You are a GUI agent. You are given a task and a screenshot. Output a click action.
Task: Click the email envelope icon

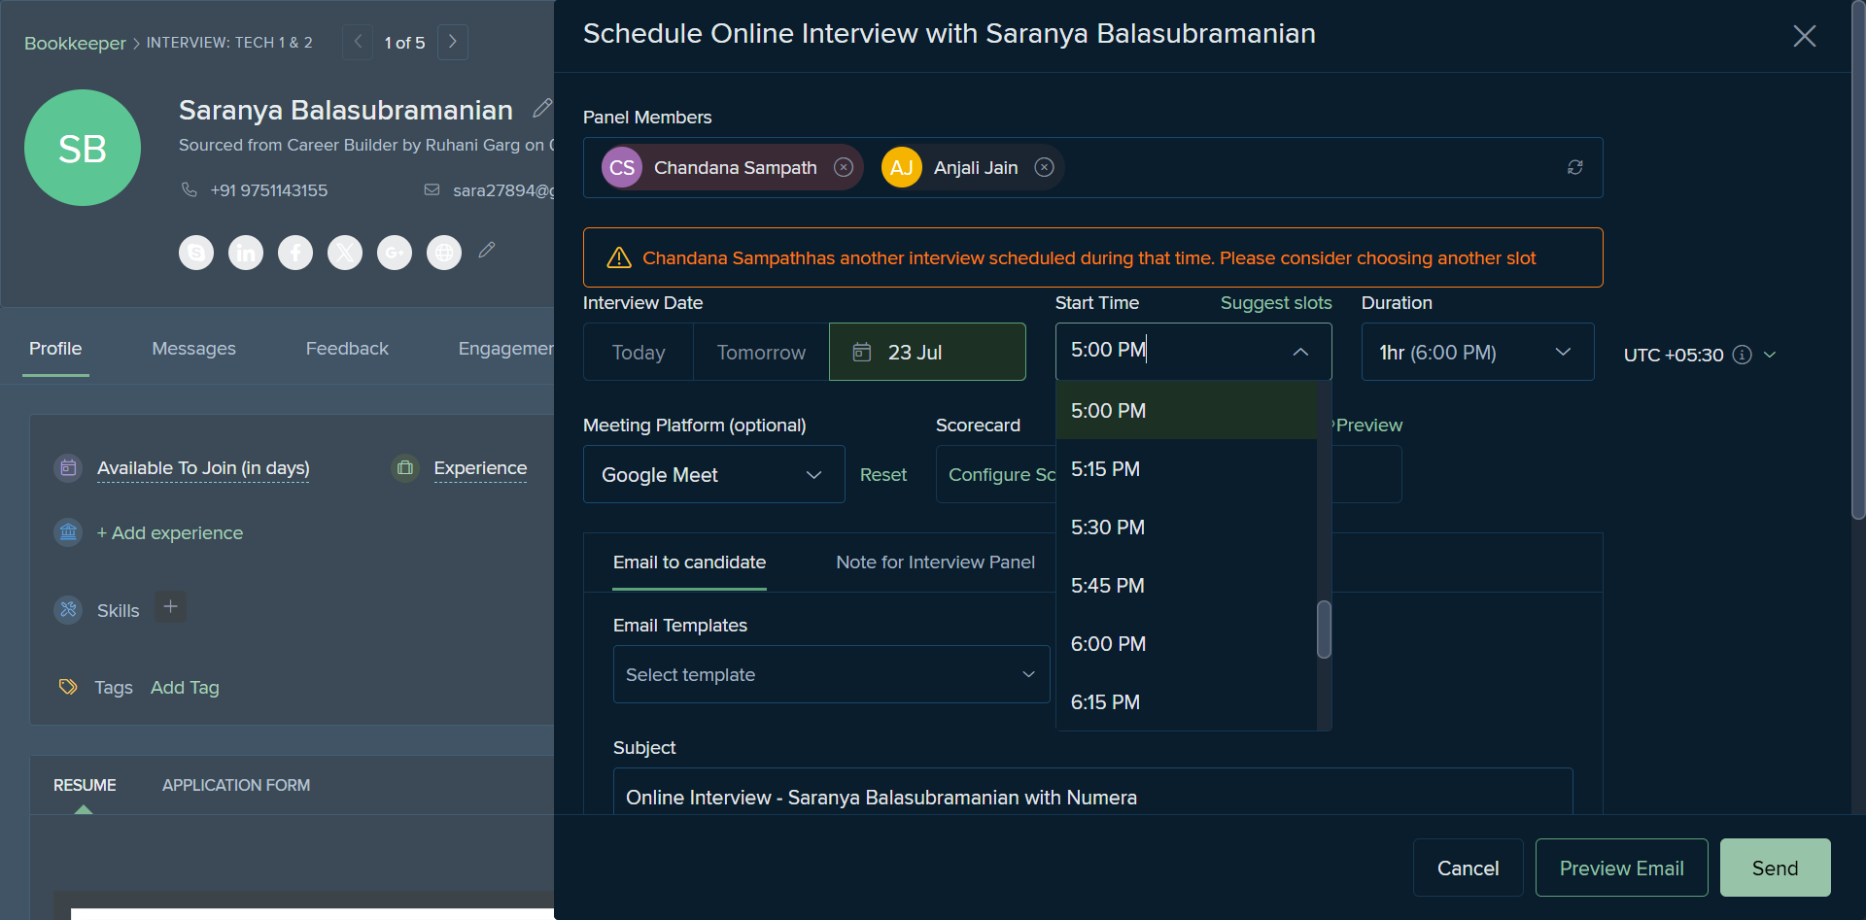tap(432, 189)
